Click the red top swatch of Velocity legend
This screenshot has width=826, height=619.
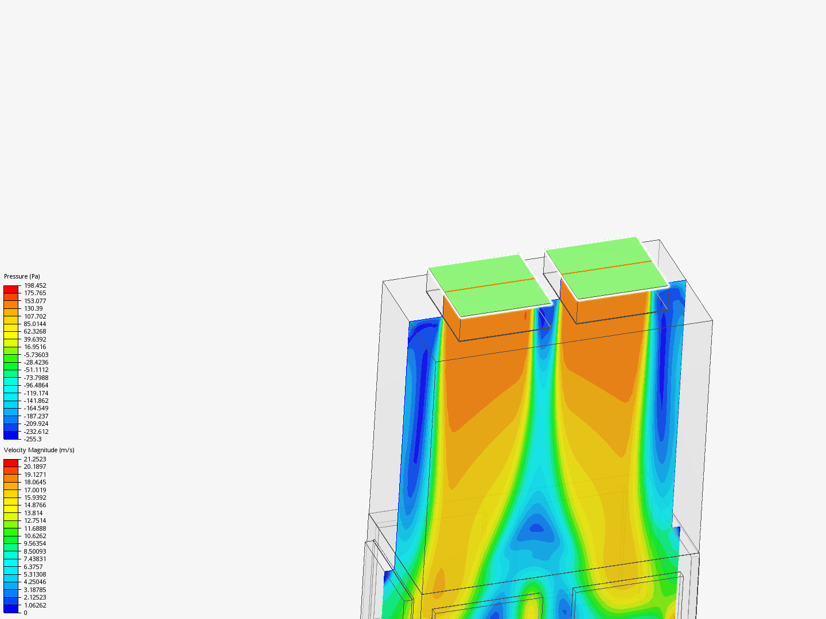(11, 463)
